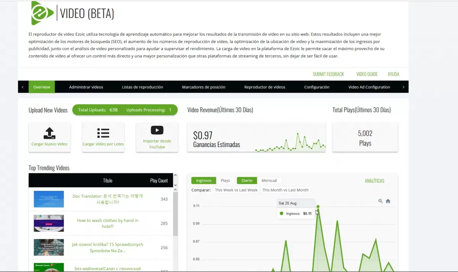
Task: Open the Listas de reproducción tab
Action: 142,87
